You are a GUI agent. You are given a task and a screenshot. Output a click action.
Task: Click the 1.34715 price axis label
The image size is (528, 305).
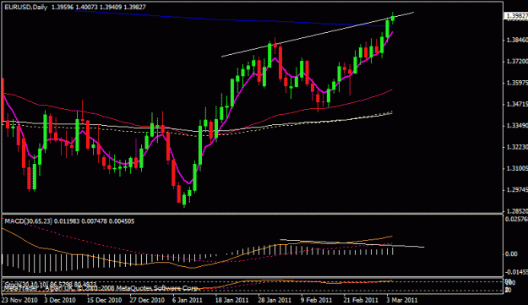pyautogui.click(x=517, y=104)
